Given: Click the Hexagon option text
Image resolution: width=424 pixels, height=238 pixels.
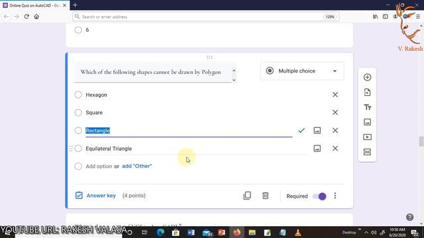Looking at the screenshot, I should click(96, 95).
